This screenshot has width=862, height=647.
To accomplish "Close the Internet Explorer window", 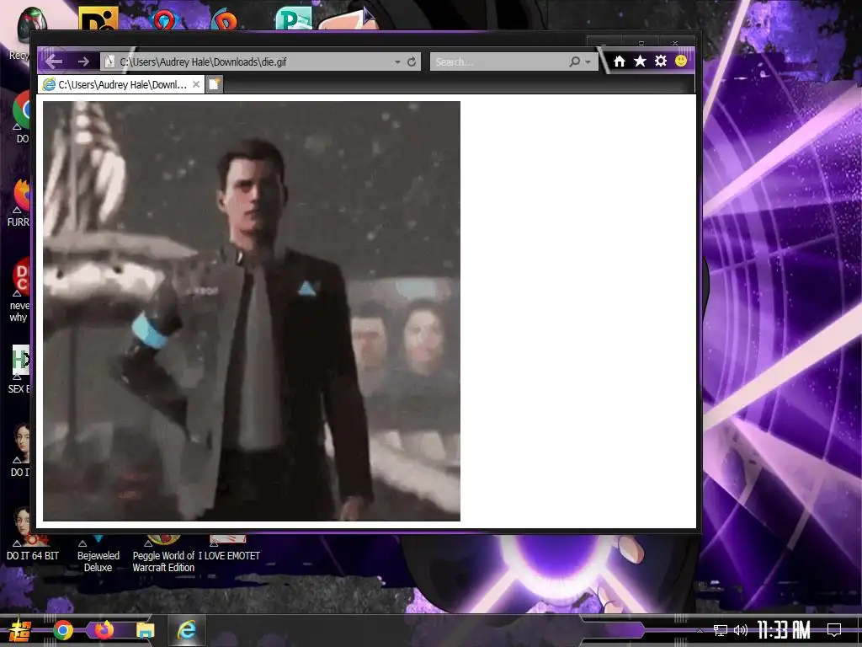I will pyautogui.click(x=675, y=43).
